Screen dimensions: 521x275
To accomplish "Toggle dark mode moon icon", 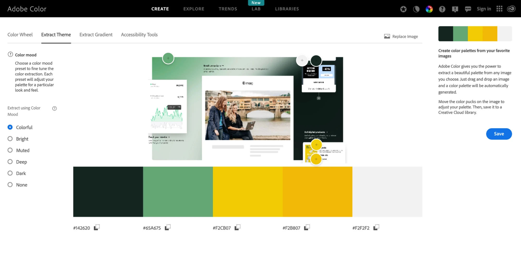I will (x=416, y=9).
